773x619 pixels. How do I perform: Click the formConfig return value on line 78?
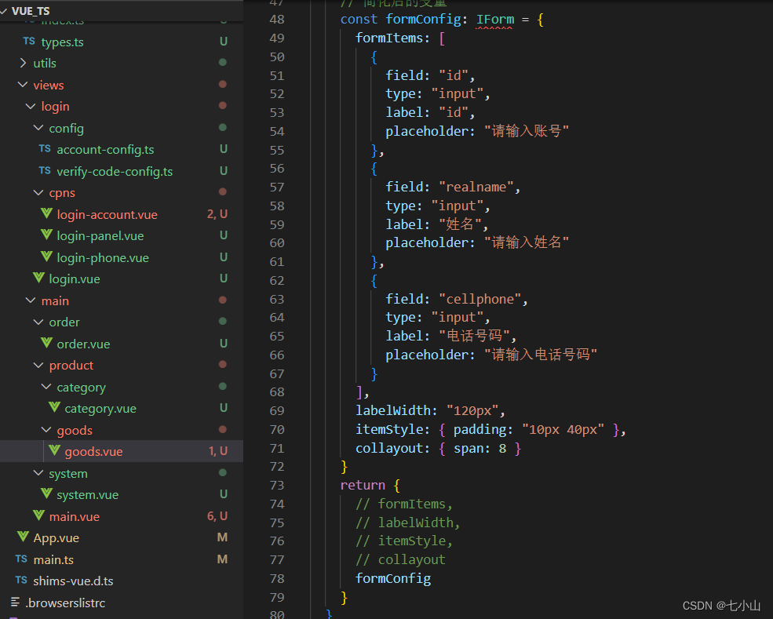point(392,578)
